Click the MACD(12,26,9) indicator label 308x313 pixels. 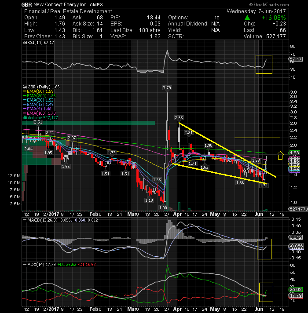coord(61,220)
